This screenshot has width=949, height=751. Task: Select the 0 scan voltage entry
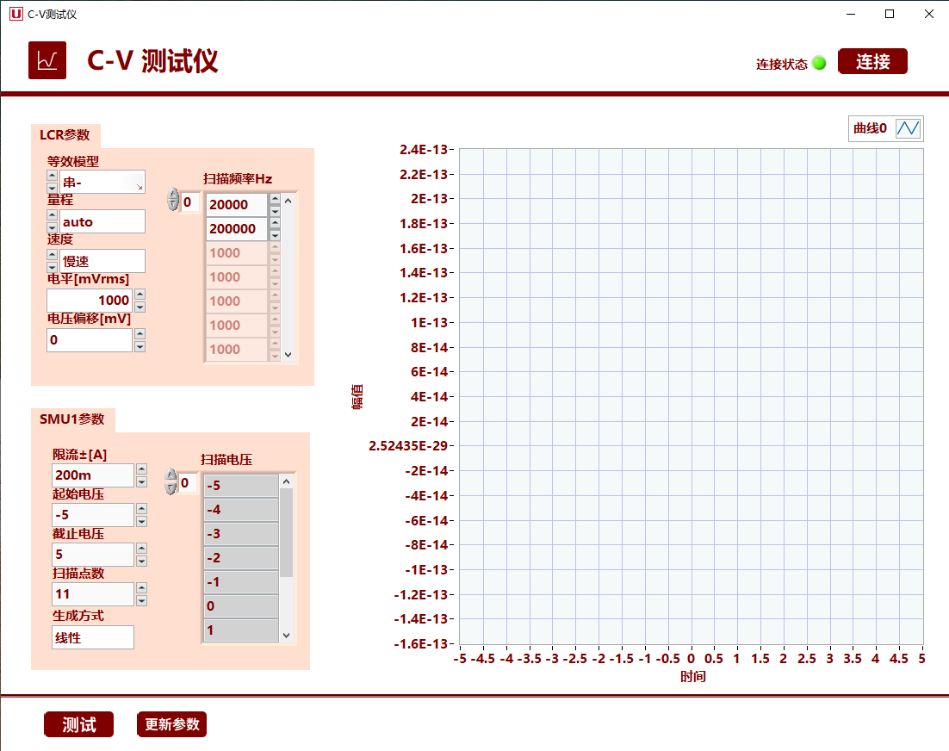tap(241, 605)
